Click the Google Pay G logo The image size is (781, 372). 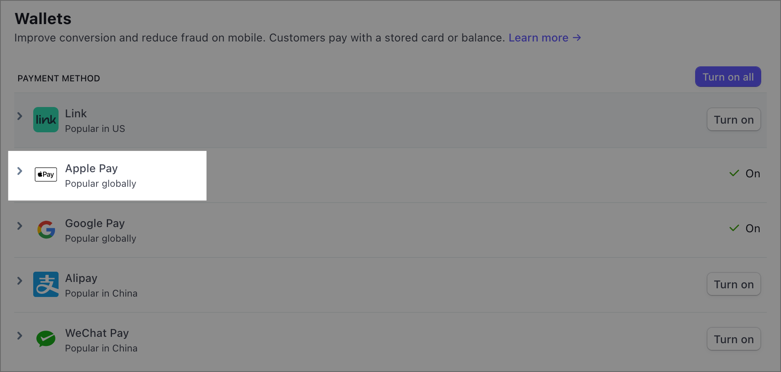coord(46,229)
